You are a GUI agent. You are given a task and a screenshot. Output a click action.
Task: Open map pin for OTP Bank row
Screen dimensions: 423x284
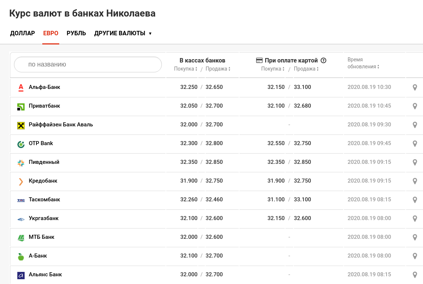point(415,144)
